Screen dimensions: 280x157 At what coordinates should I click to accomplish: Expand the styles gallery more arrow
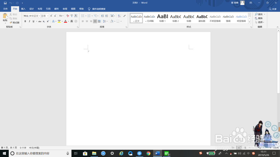[249, 22]
